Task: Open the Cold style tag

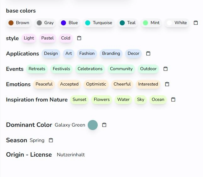Action: pyautogui.click(x=66, y=38)
